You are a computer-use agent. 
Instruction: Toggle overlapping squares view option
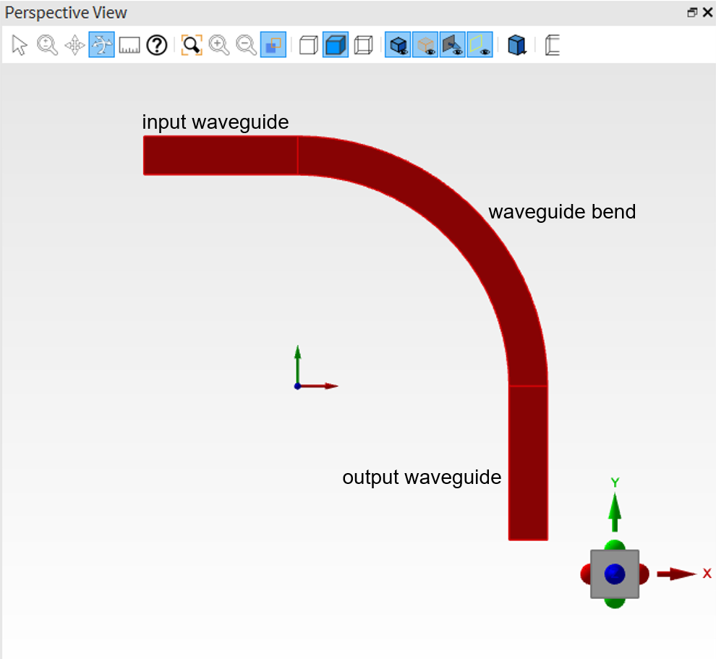tap(273, 45)
